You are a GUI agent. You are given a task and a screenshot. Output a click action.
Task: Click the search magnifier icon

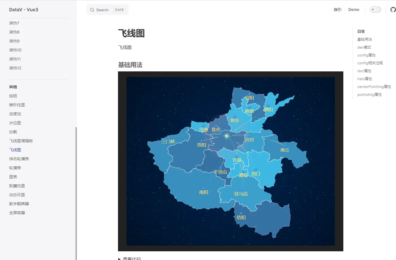click(92, 10)
